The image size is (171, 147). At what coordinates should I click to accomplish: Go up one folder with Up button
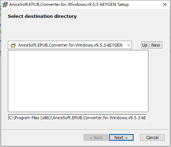tap(145, 45)
